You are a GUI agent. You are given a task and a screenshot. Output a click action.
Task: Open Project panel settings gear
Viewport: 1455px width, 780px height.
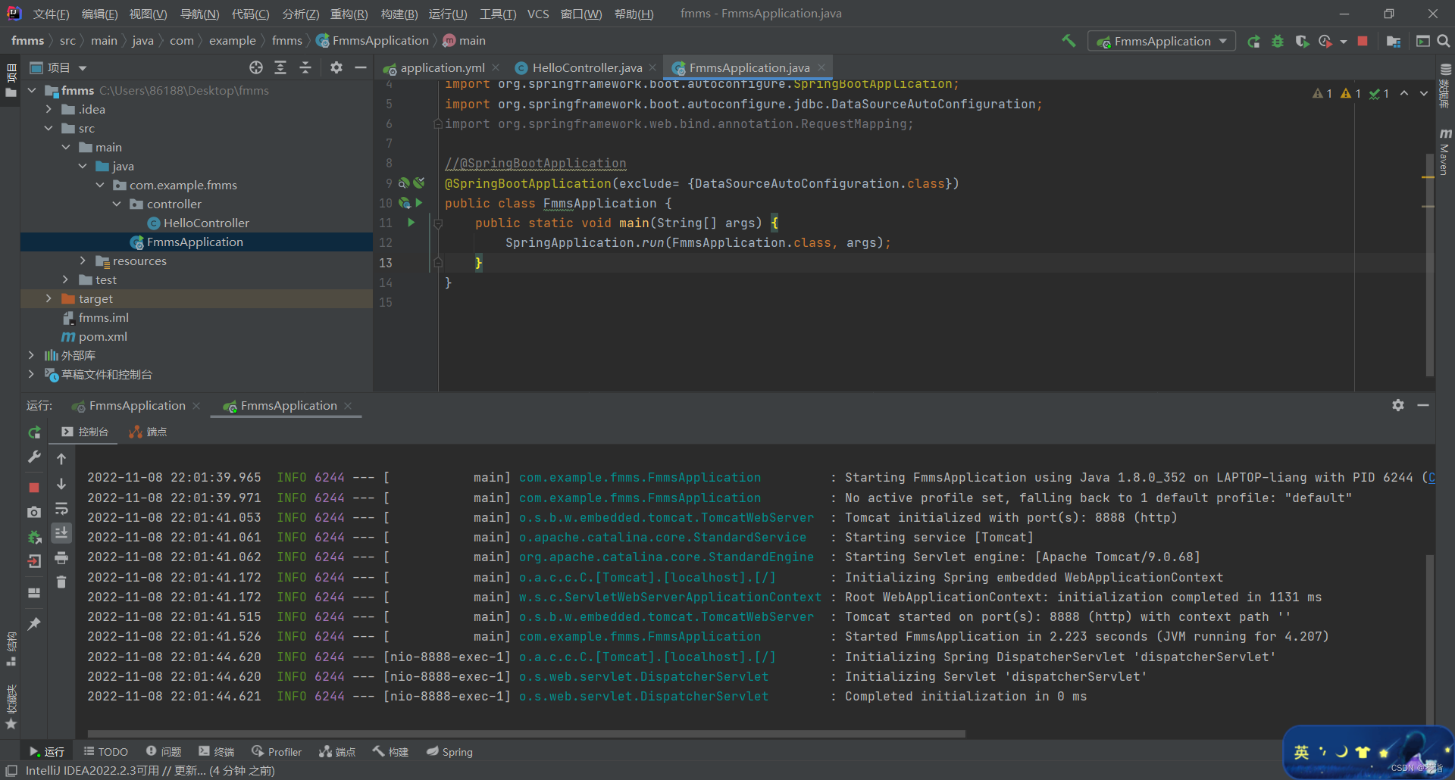336,67
